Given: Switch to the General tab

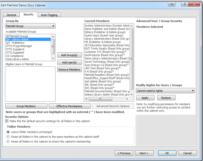Looking at the screenshot, I should (x=11, y=15).
